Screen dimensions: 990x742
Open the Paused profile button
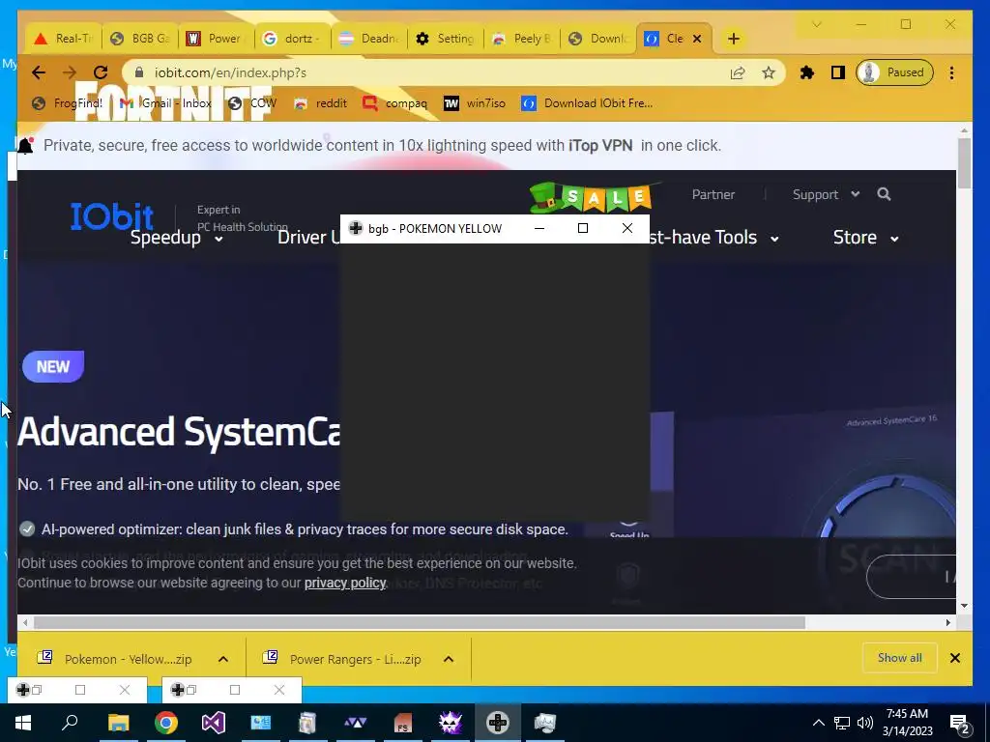[894, 72]
